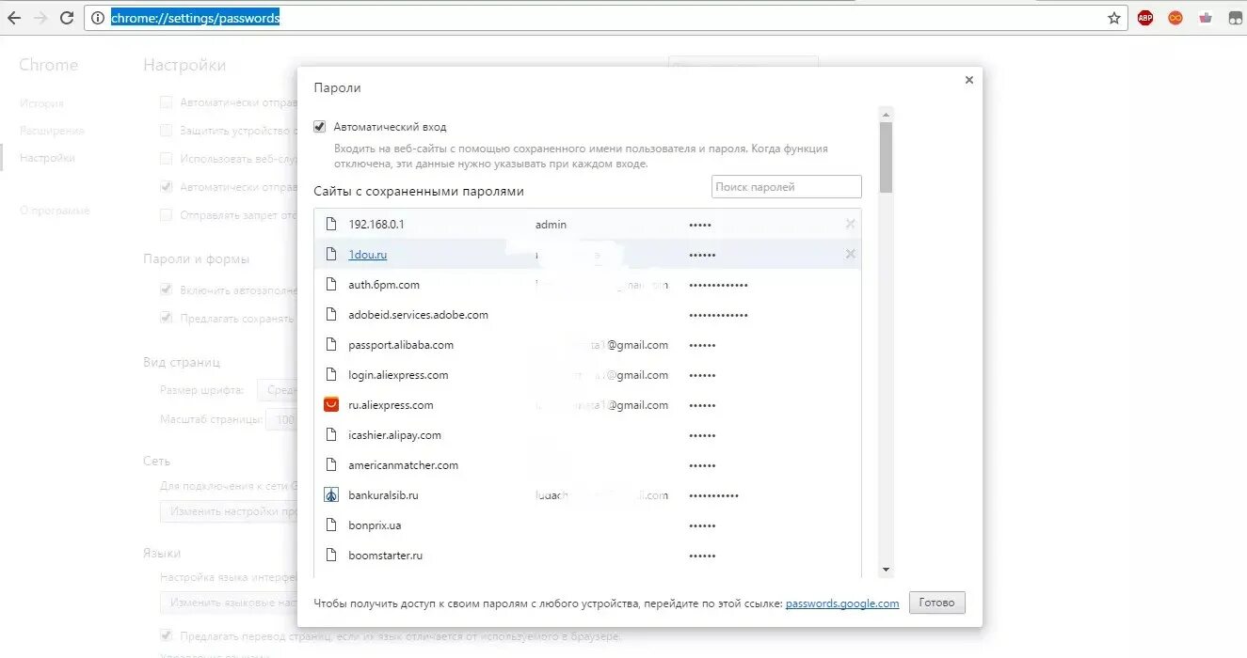Open the ABP Adblock Plus extension icon
This screenshot has height=658, width=1247.
click(x=1145, y=17)
